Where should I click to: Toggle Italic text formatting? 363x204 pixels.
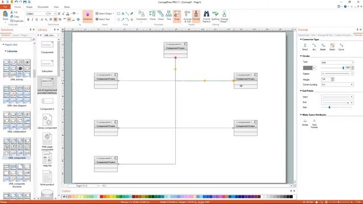[32, 20]
